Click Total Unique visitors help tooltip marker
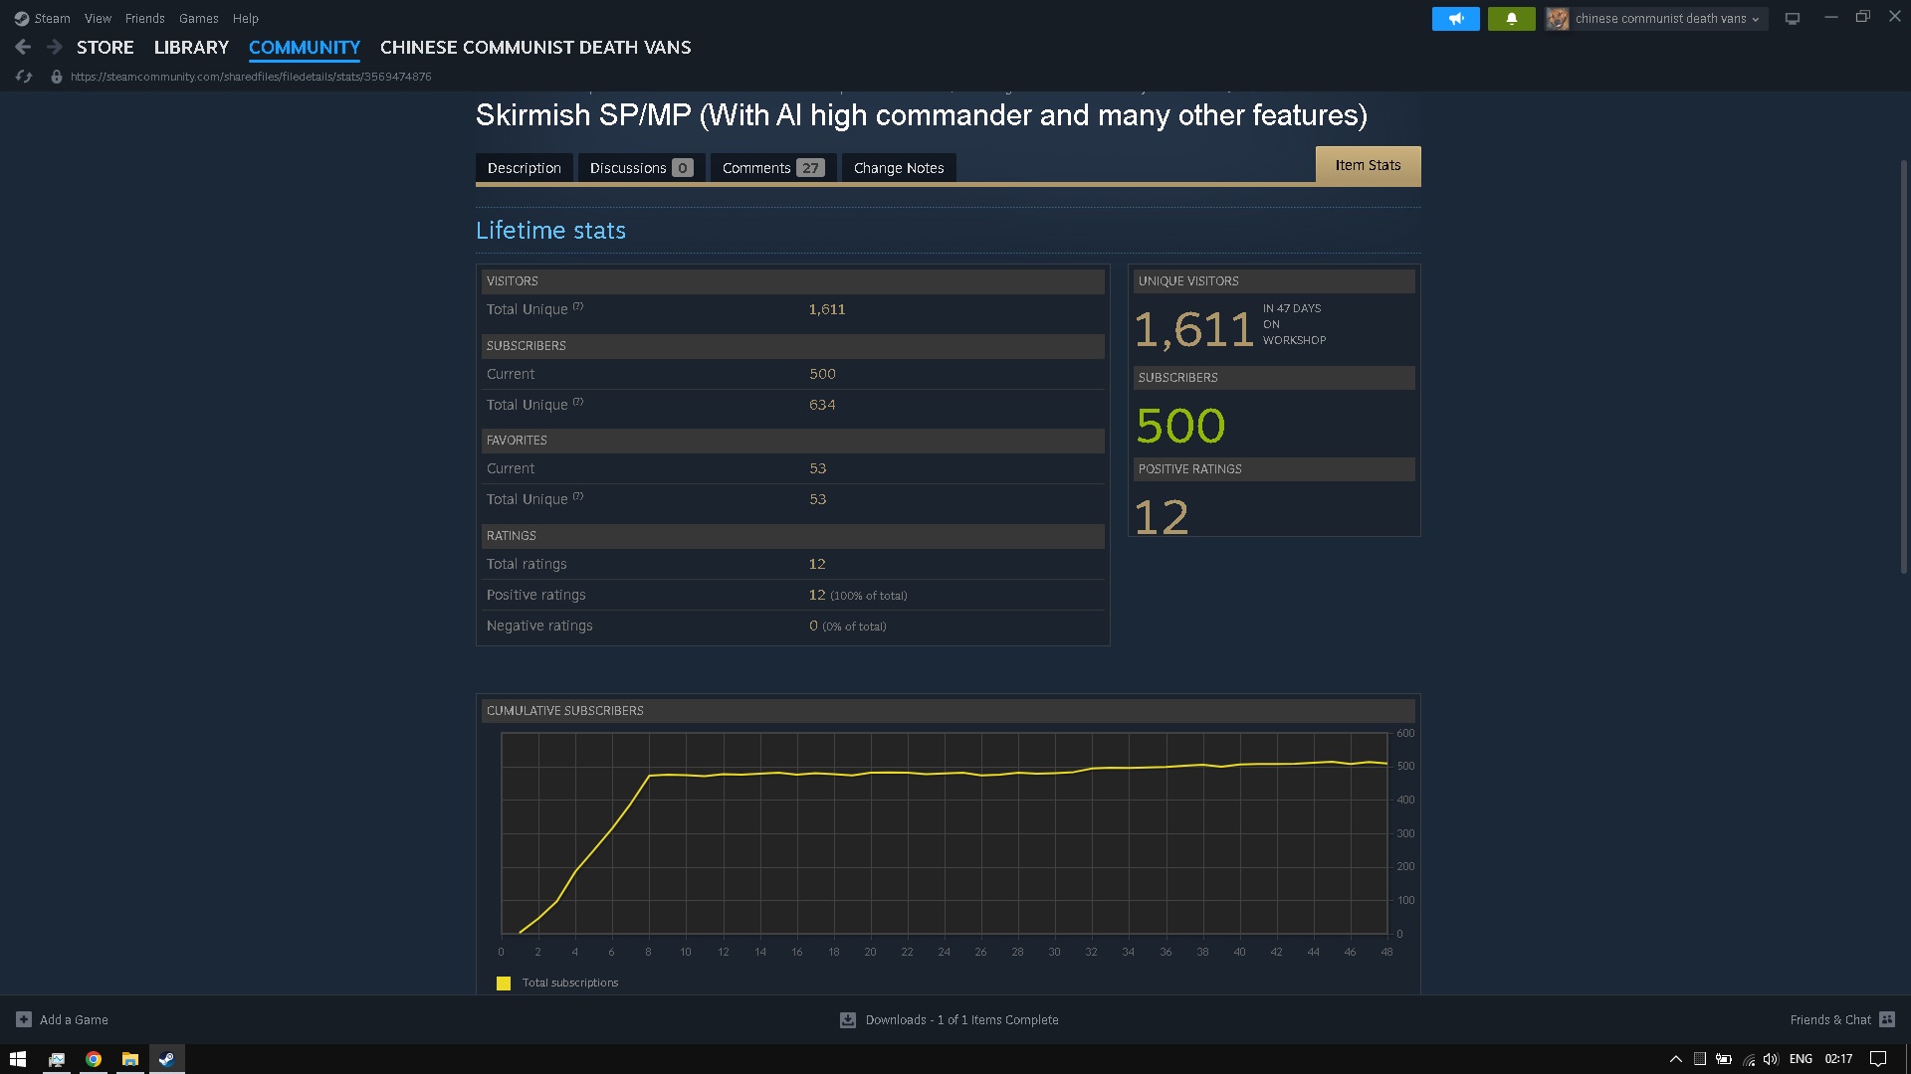1911x1074 pixels. (578, 306)
